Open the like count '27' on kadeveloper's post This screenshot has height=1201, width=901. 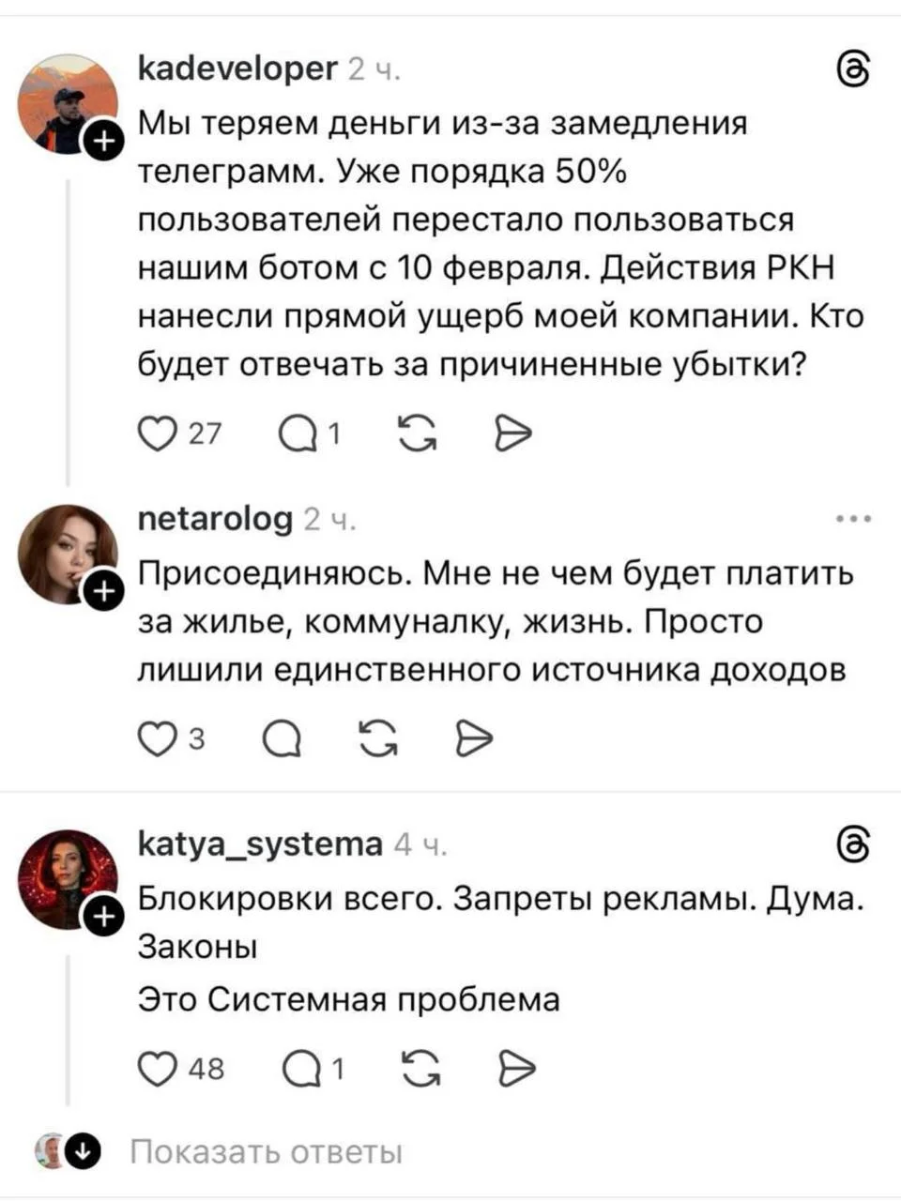(x=203, y=433)
